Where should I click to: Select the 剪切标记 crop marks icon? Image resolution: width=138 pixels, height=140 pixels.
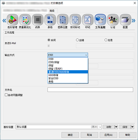click(75, 20)
